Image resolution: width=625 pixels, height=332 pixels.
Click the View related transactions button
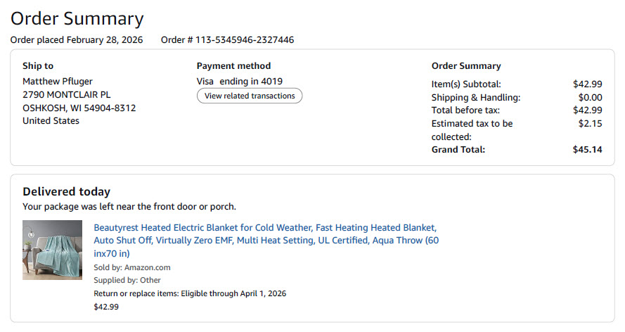point(250,96)
